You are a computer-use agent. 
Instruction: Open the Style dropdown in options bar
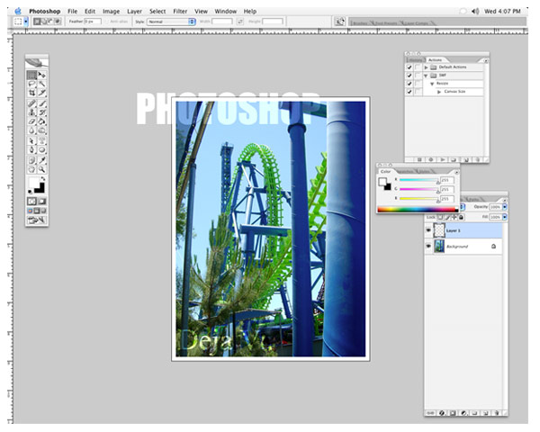[171, 22]
